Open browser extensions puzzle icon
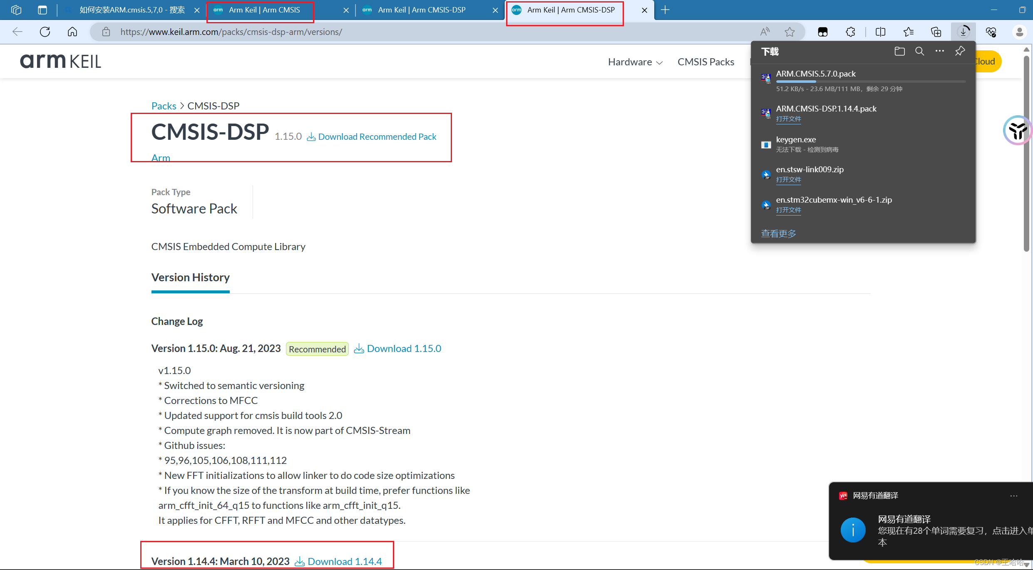1033x570 pixels. (850, 32)
